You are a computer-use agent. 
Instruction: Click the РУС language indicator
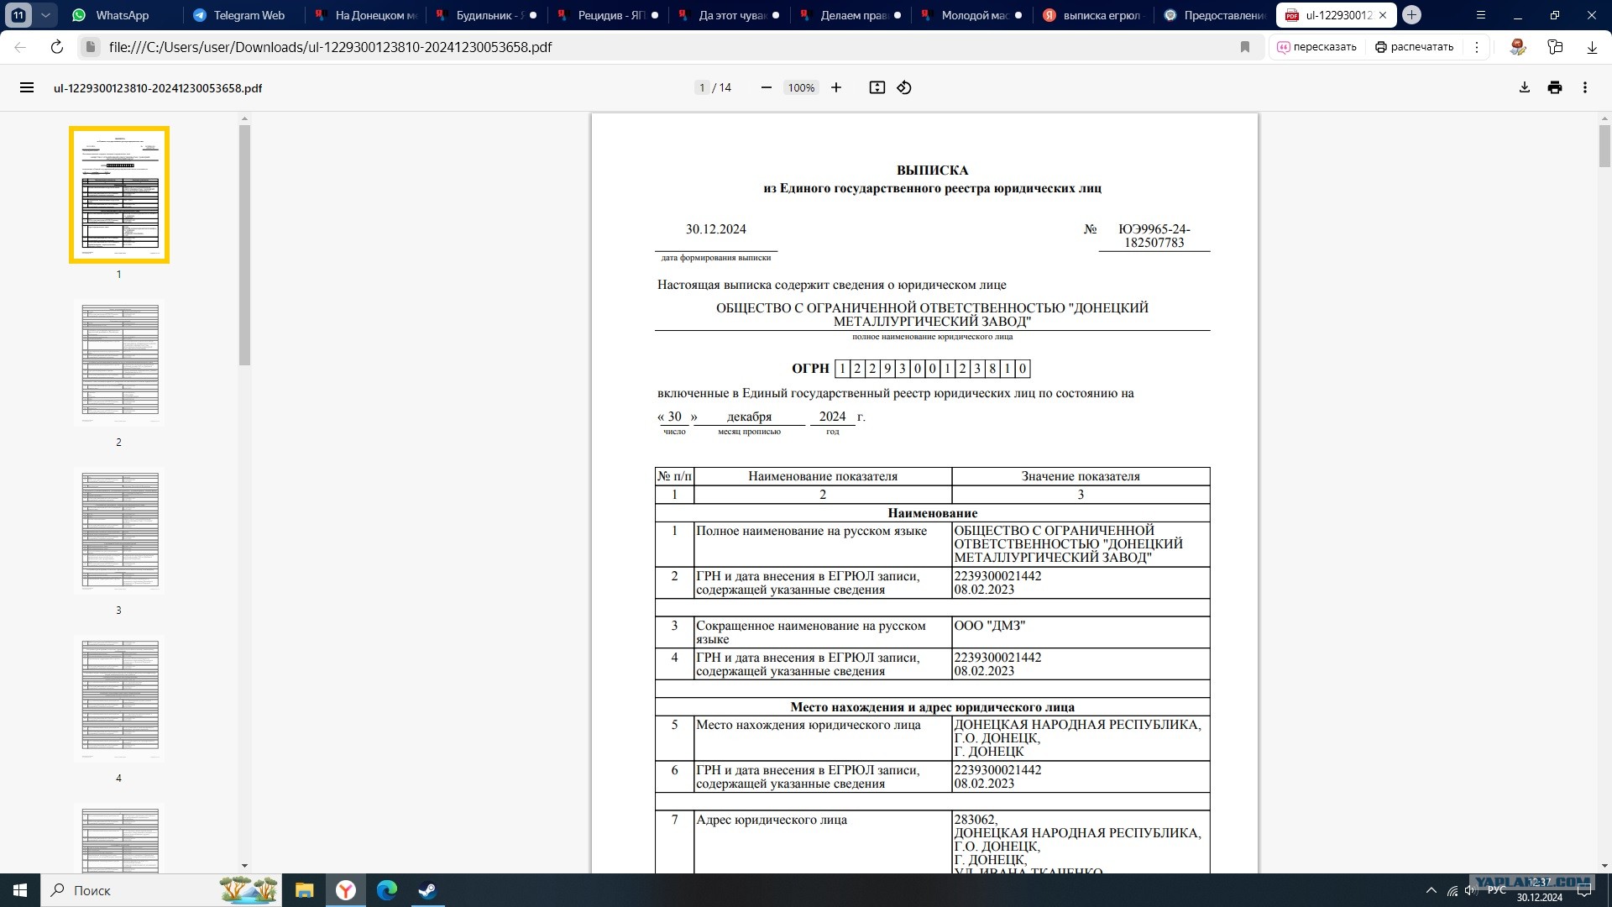point(1496,890)
